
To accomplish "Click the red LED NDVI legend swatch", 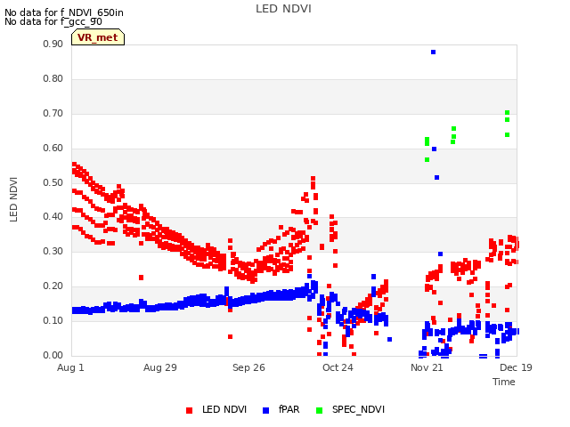I will [x=189, y=410].
